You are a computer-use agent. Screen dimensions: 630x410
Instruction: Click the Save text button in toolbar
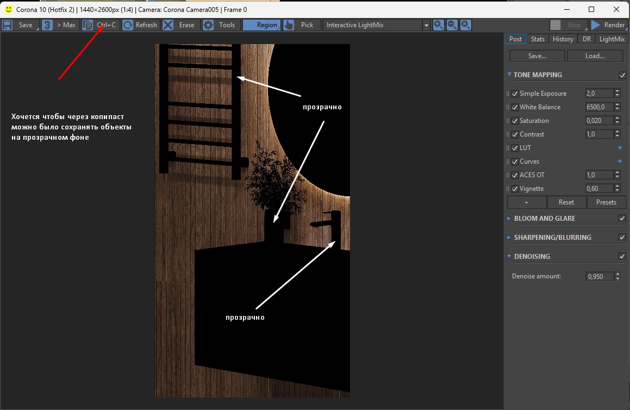(26, 25)
